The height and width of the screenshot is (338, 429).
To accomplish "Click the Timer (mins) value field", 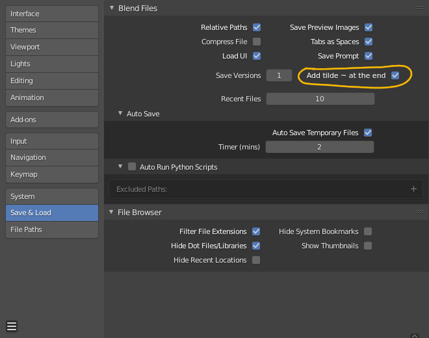I will (x=320, y=147).
